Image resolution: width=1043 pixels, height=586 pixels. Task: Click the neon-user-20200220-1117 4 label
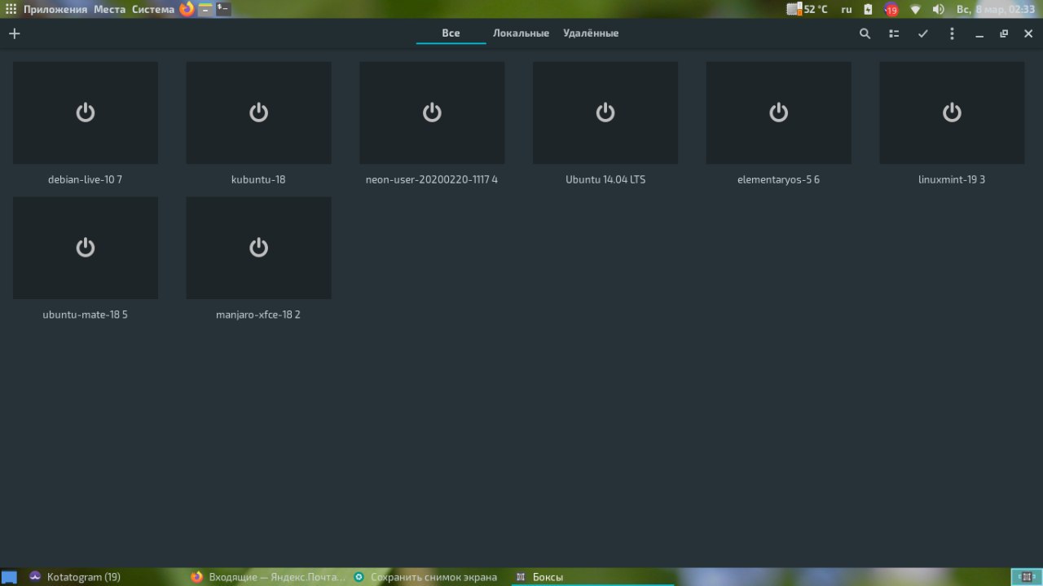[x=432, y=179]
